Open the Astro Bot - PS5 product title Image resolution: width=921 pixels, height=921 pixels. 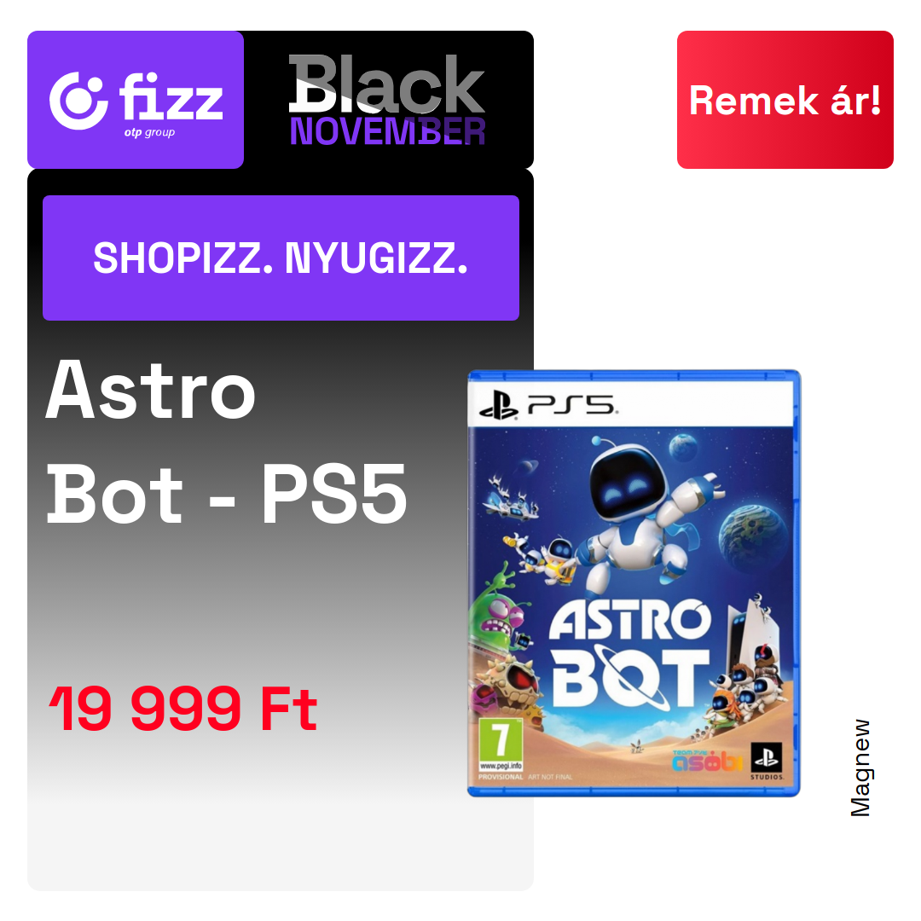[226, 441]
